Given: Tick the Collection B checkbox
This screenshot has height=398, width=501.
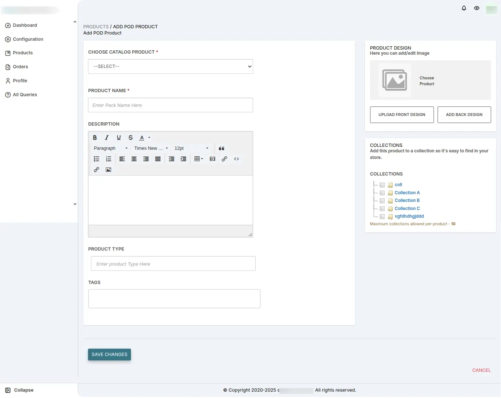Looking at the screenshot, I should [382, 201].
